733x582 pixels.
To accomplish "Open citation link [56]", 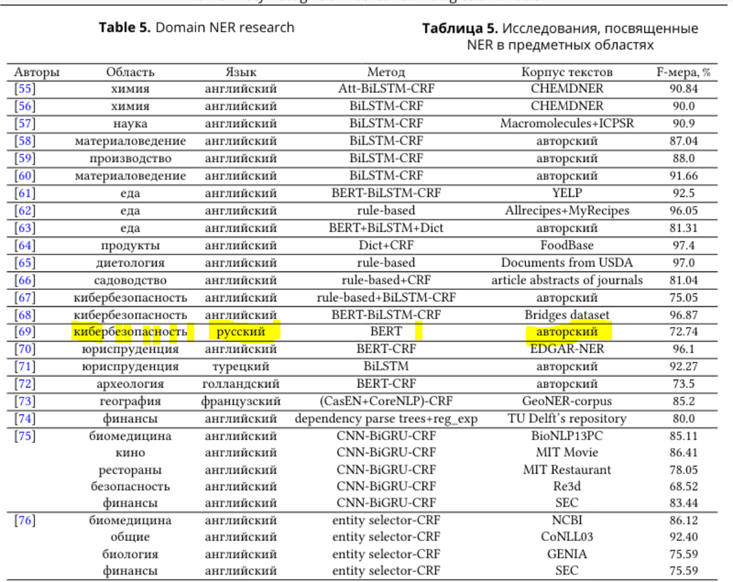I will pyautogui.click(x=25, y=106).
